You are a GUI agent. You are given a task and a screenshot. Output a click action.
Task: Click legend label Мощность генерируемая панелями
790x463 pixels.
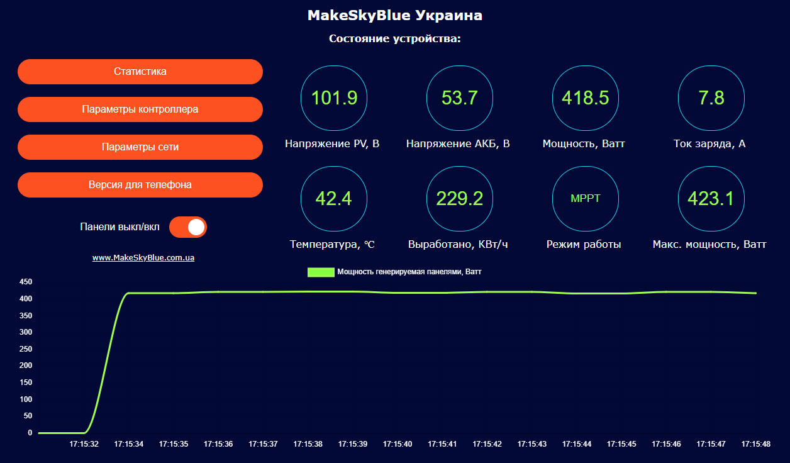coord(409,272)
